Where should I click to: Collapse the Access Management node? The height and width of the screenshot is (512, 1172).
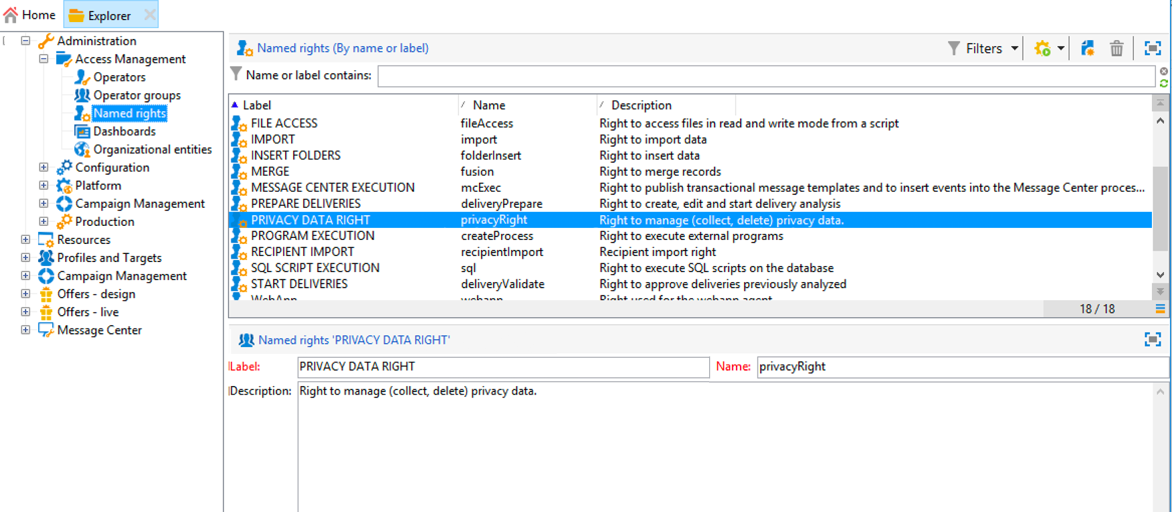pyautogui.click(x=44, y=59)
